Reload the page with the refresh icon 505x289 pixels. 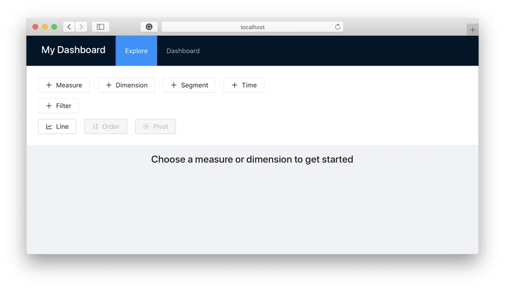pos(338,27)
